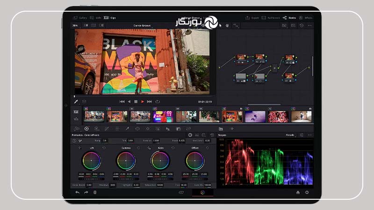This screenshot has width=374, height=210.
Task: Open the Gallery panel
Action: (80, 18)
